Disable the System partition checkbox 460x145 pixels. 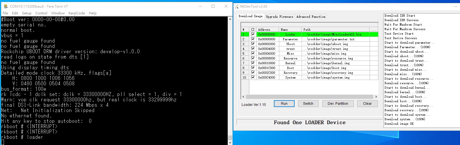pyautogui.click(x=253, y=77)
